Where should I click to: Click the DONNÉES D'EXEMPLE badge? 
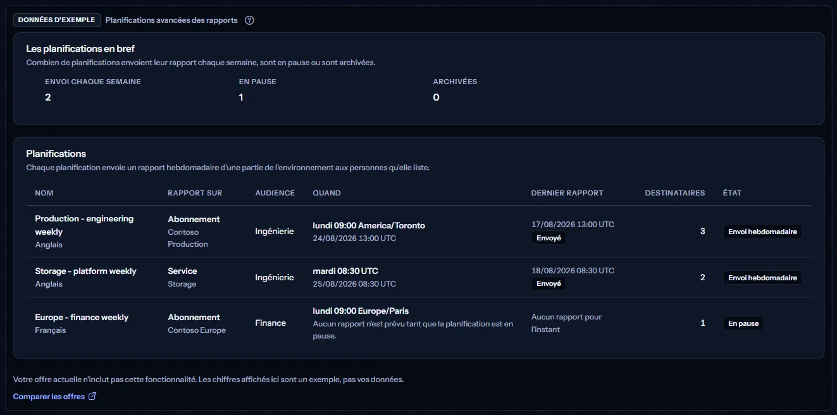click(57, 20)
